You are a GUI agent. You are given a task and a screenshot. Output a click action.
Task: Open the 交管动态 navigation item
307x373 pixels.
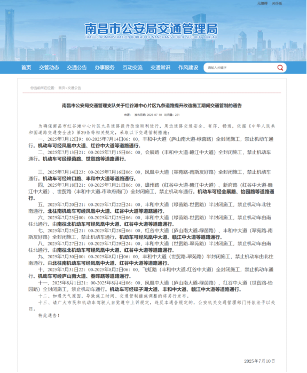click(49, 68)
